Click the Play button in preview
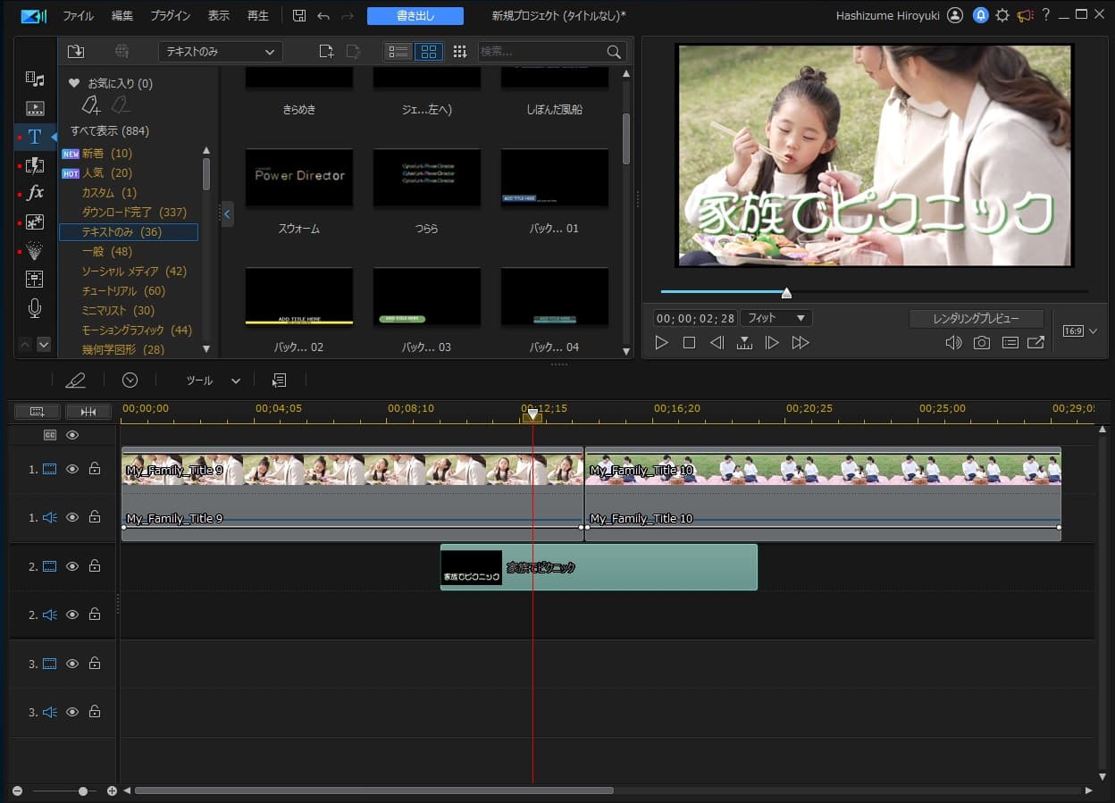The width and height of the screenshot is (1115, 803). click(661, 343)
